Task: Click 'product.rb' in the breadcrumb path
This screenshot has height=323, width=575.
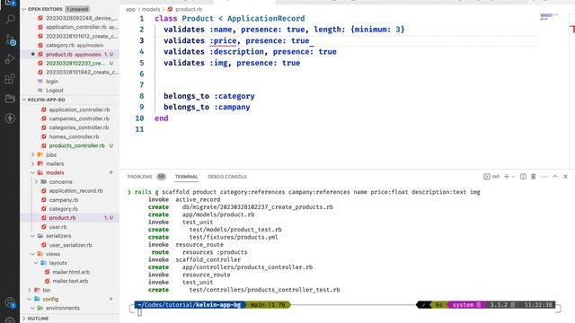Action: click(x=189, y=9)
